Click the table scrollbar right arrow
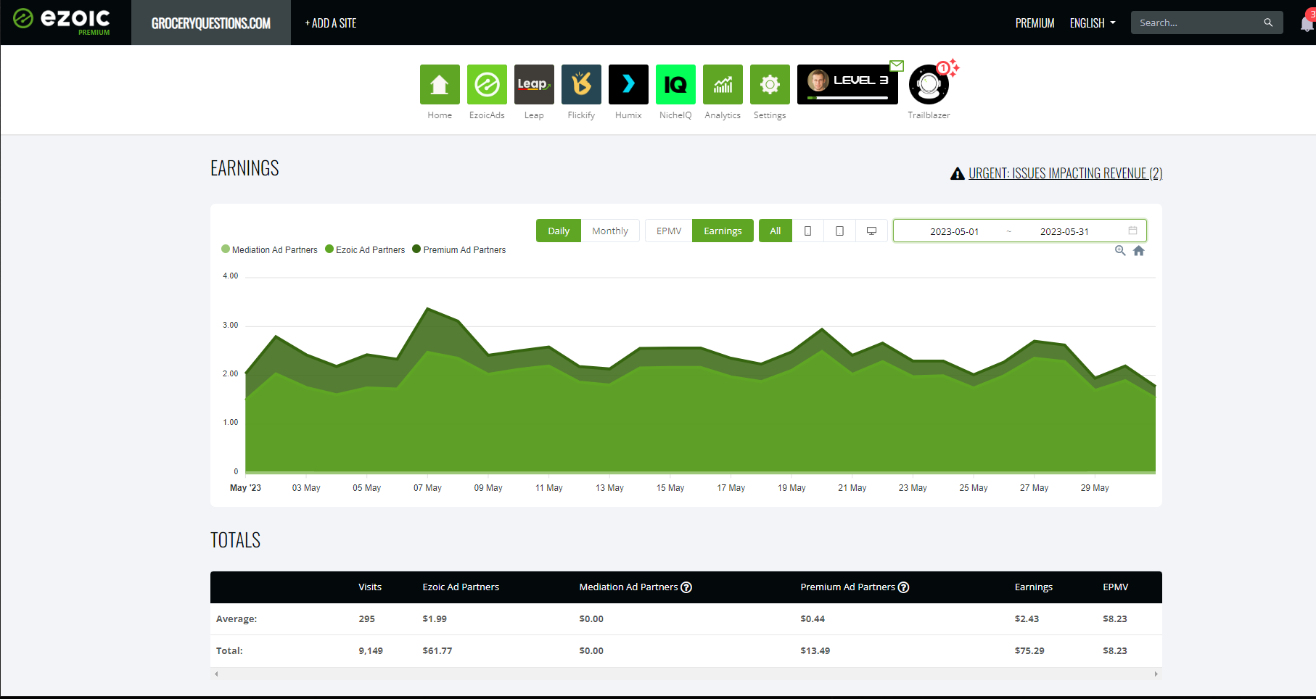The image size is (1316, 699). point(1156,674)
